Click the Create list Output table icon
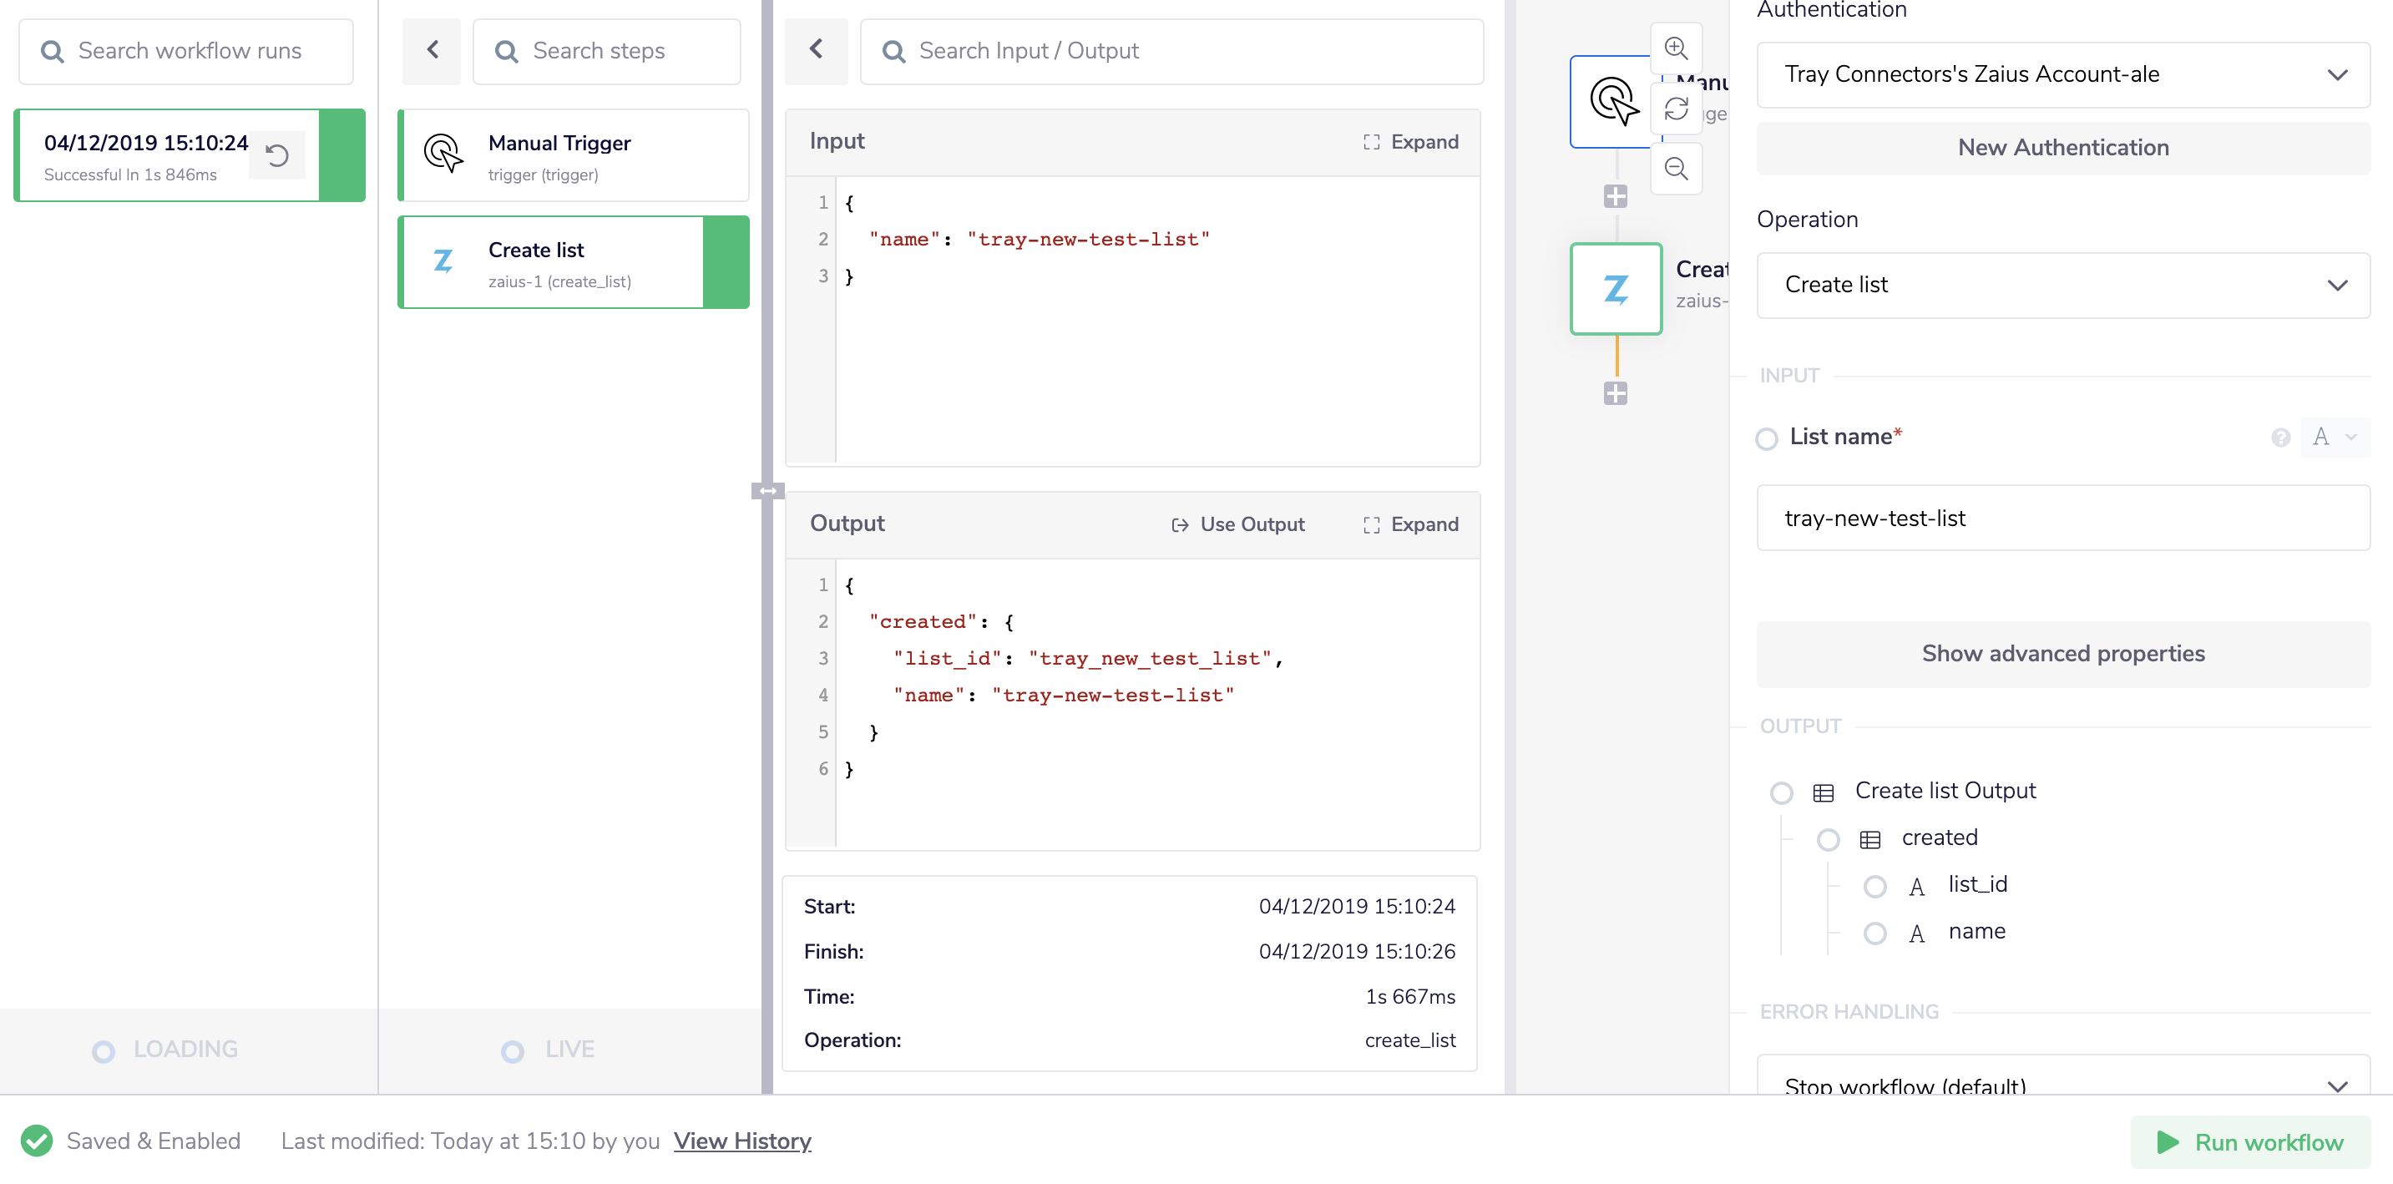 [1823, 792]
